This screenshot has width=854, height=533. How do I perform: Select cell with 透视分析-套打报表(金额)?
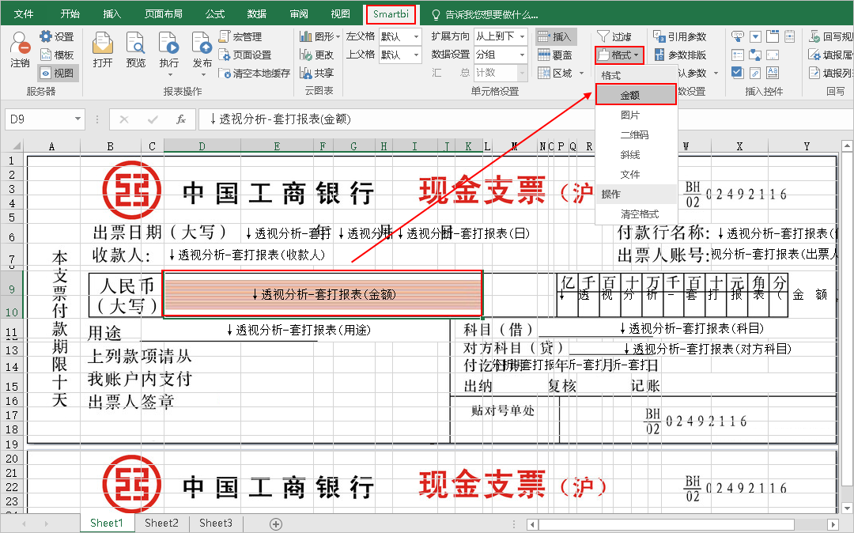click(323, 294)
